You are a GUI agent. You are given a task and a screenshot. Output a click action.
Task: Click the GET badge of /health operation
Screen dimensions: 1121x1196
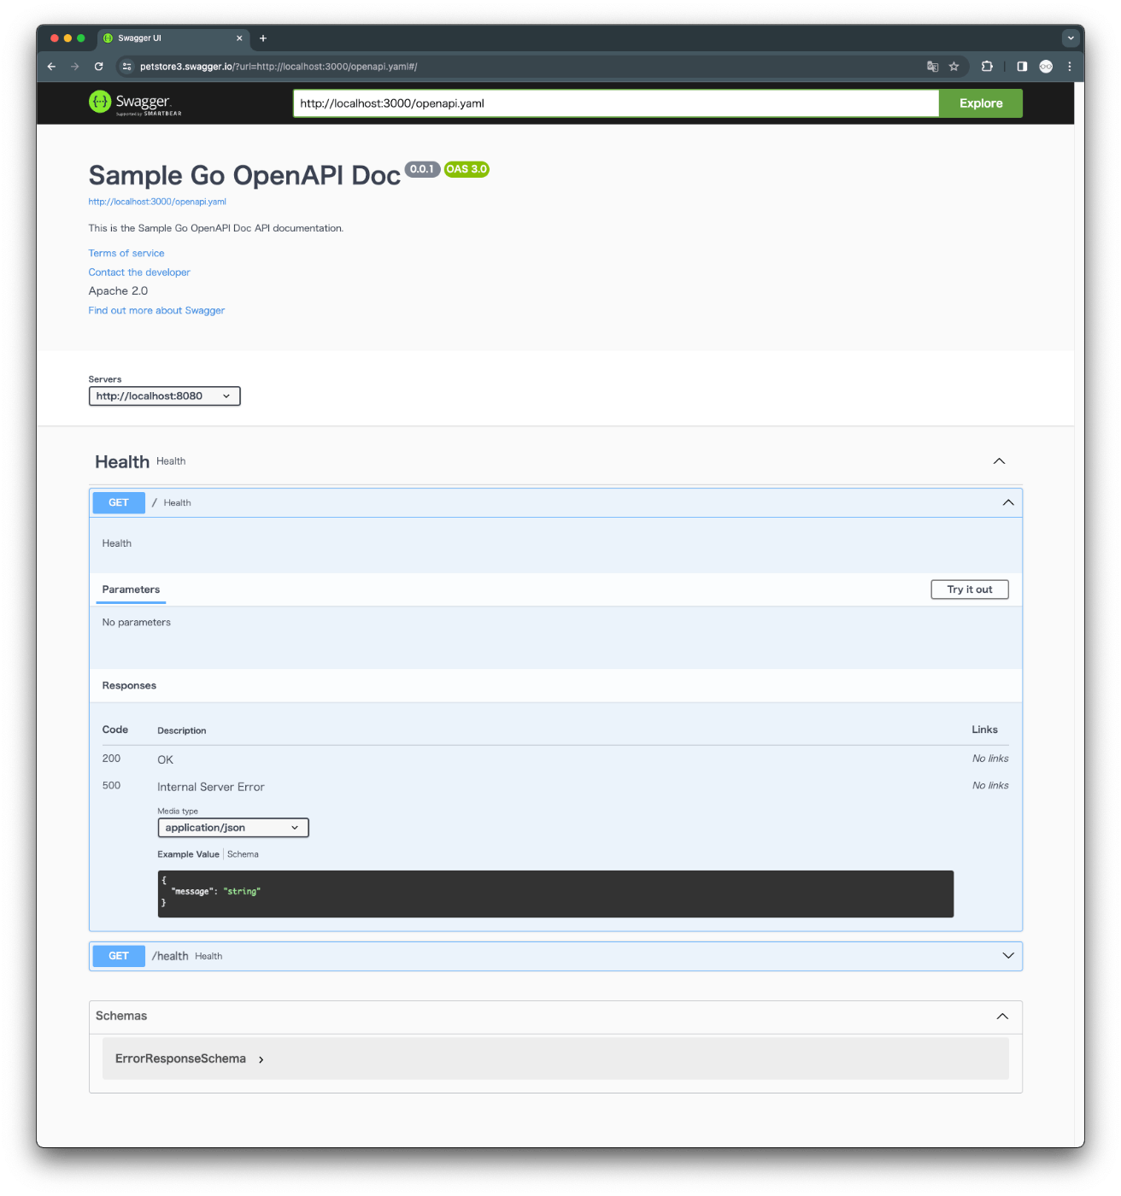point(119,957)
